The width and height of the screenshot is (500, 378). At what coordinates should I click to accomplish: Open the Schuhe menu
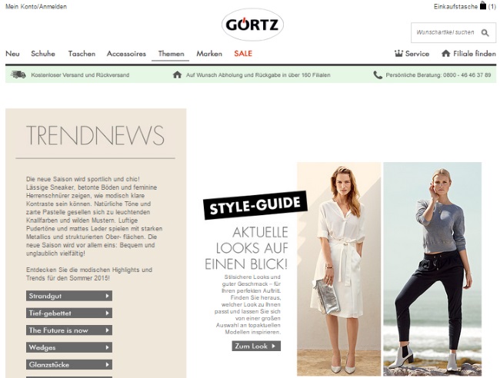(43, 54)
